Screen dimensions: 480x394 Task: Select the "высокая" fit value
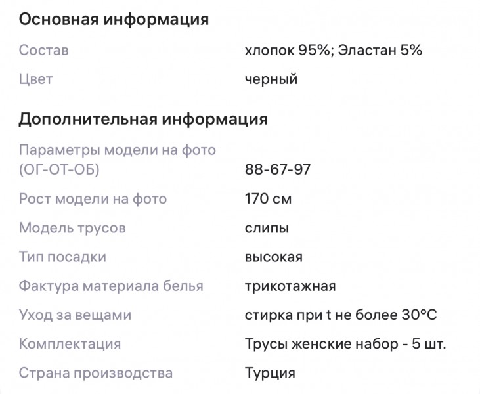(x=273, y=257)
